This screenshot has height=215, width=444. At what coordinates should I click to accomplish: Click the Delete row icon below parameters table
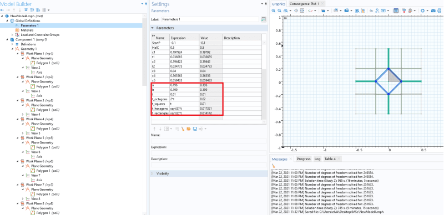177,129
